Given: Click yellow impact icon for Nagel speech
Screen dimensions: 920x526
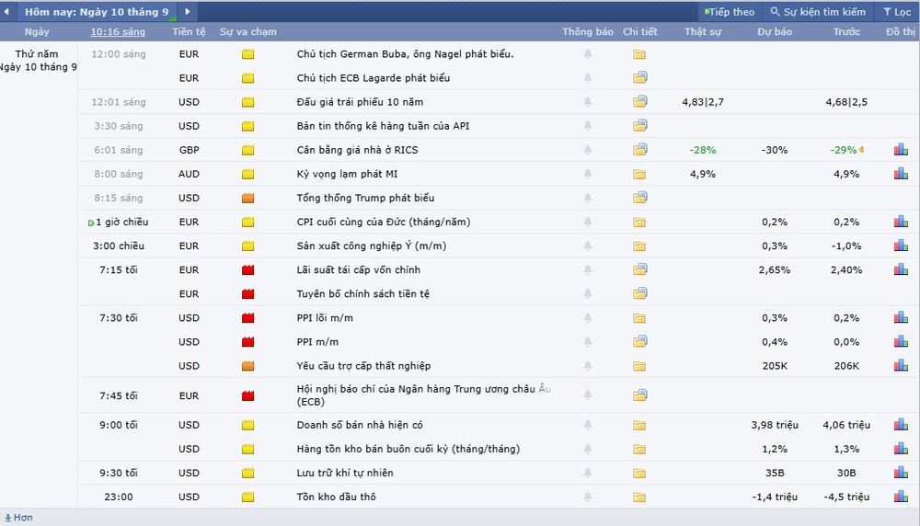Looking at the screenshot, I should (248, 54).
